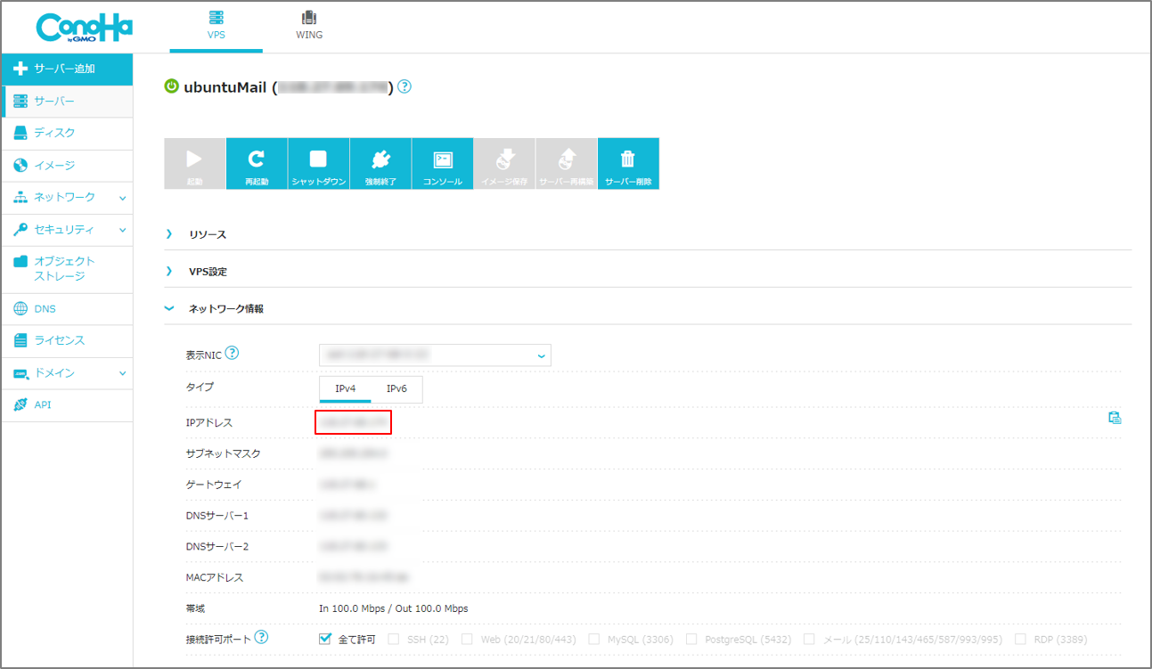Viewport: 1152px width, 669px height.
Task: Toggle the 全て許可 checkbox
Action: tap(325, 639)
